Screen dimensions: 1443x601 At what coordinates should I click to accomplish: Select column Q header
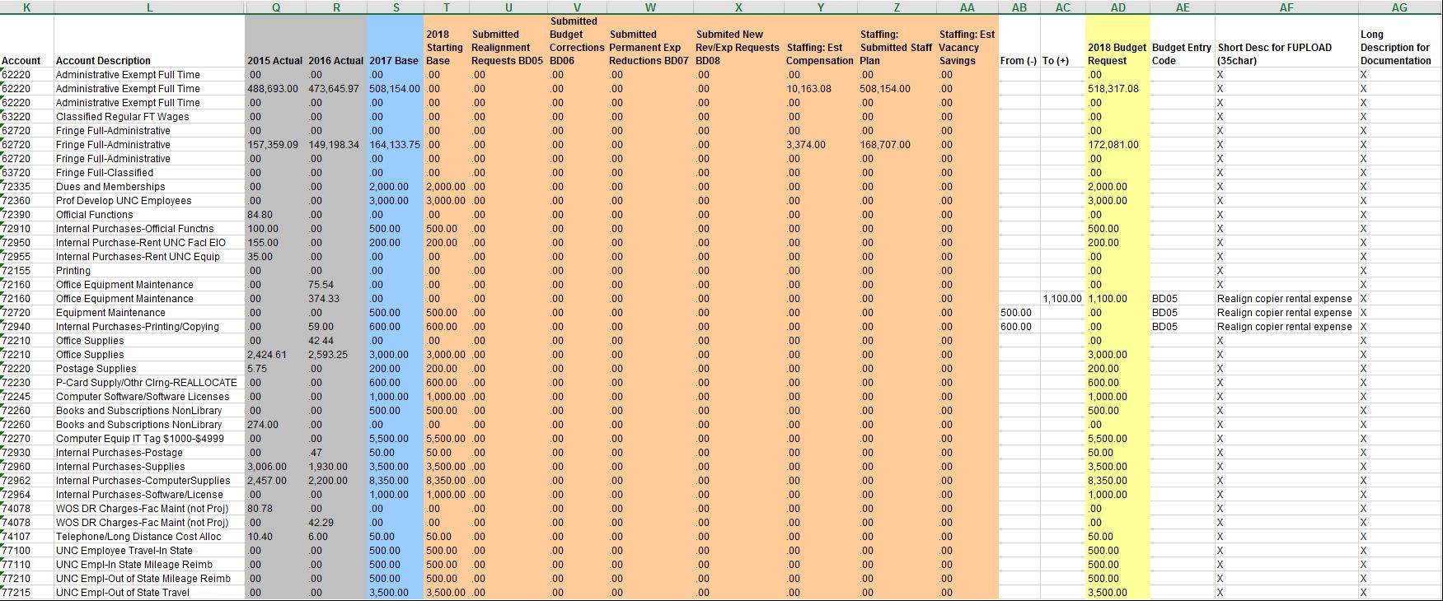[x=275, y=7]
